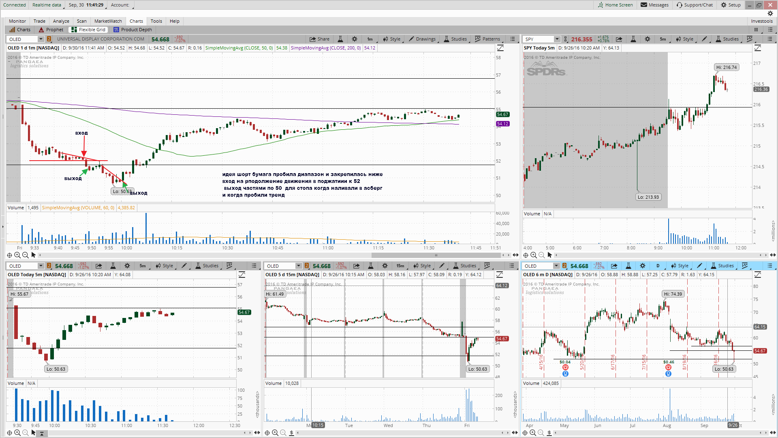778x438 pixels.
Task: Select the Product Depth sub-tab
Action: pyautogui.click(x=133, y=30)
